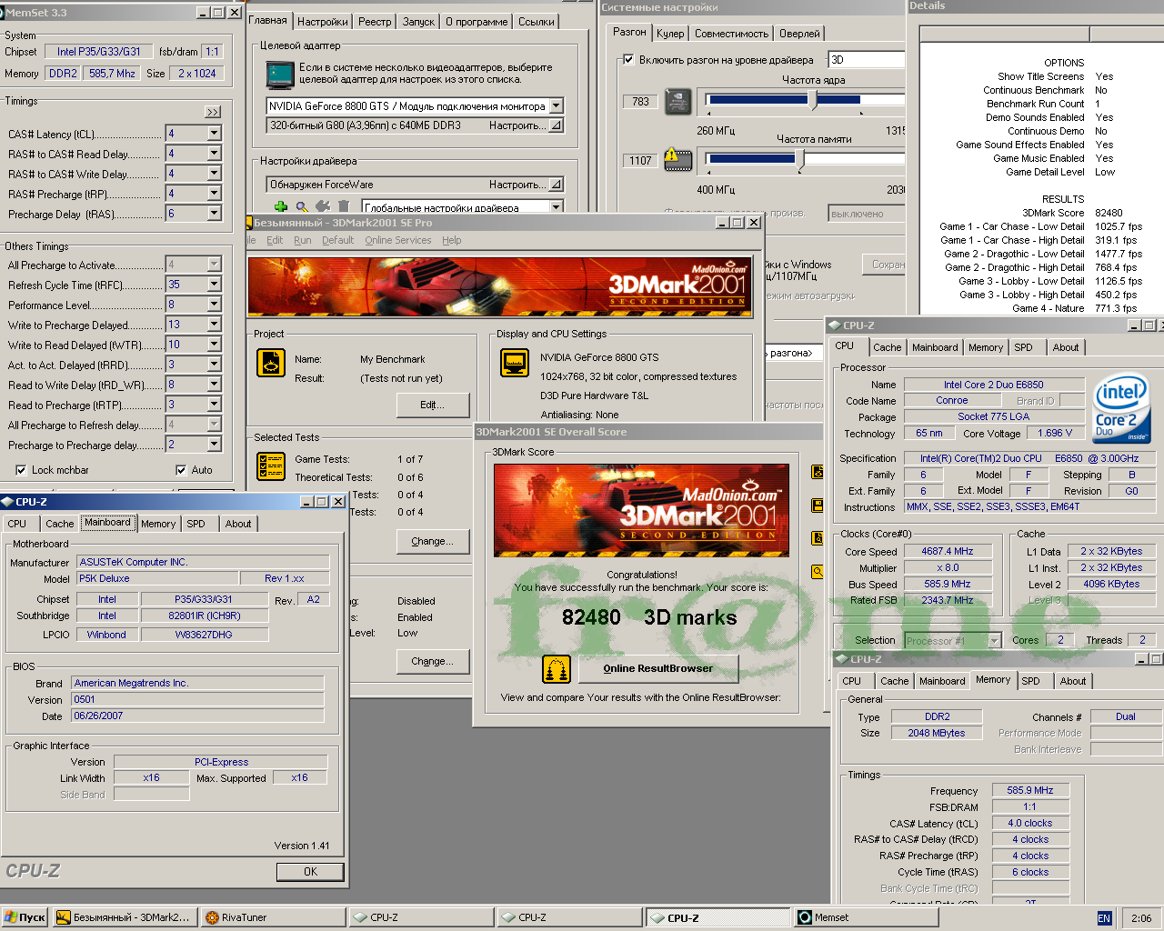The height and width of the screenshot is (931, 1164).
Task: Open the RAS# Precharge (tRP) dropdown
Action: 215,194
